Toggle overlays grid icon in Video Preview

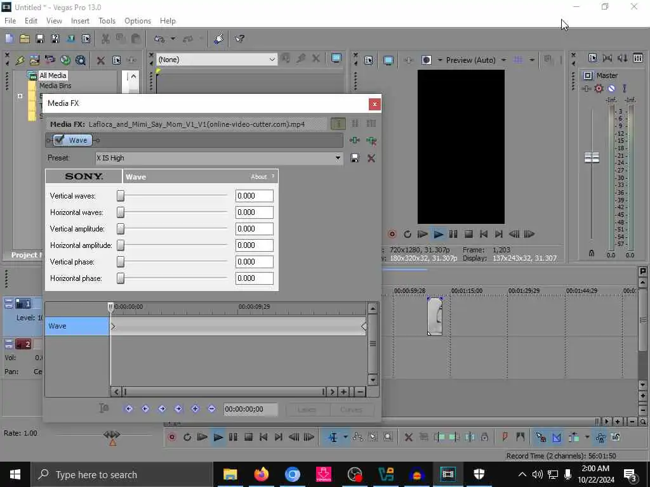(518, 60)
